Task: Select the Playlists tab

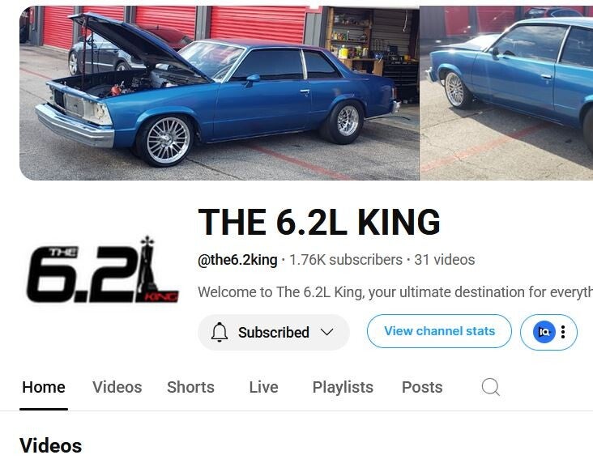Action: click(343, 387)
